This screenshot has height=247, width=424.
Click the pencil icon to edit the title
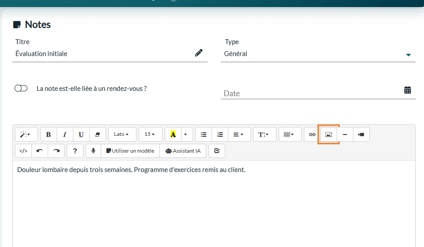199,52
